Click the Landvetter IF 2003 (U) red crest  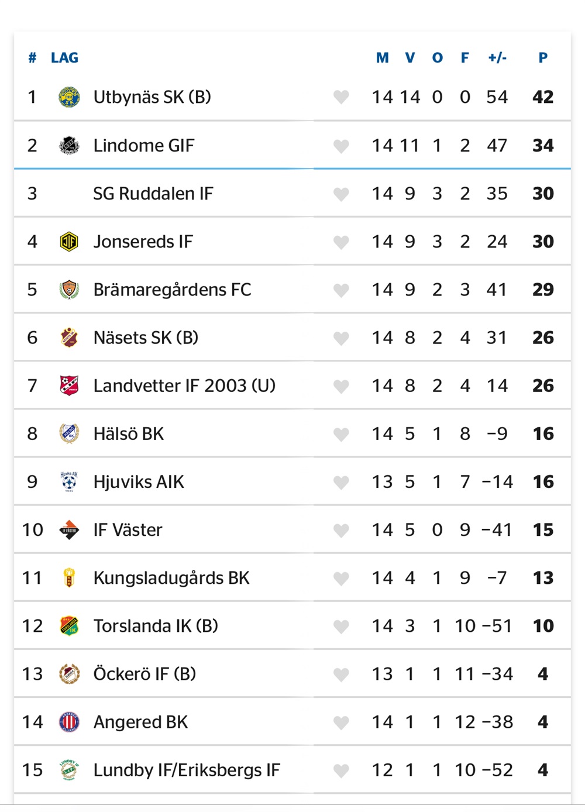coord(69,386)
